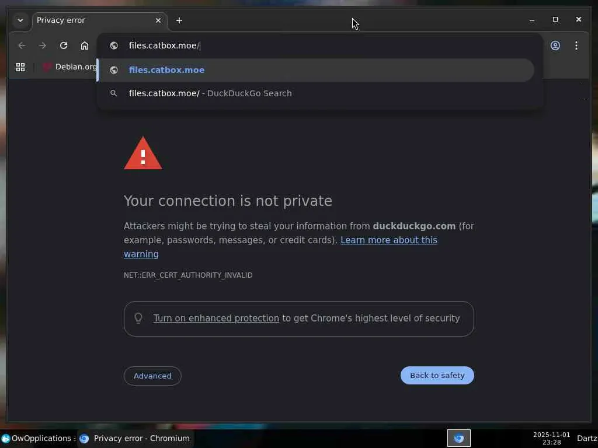The image size is (598, 448).
Task: Click Turn on enhanced protection link
Action: tap(216, 318)
